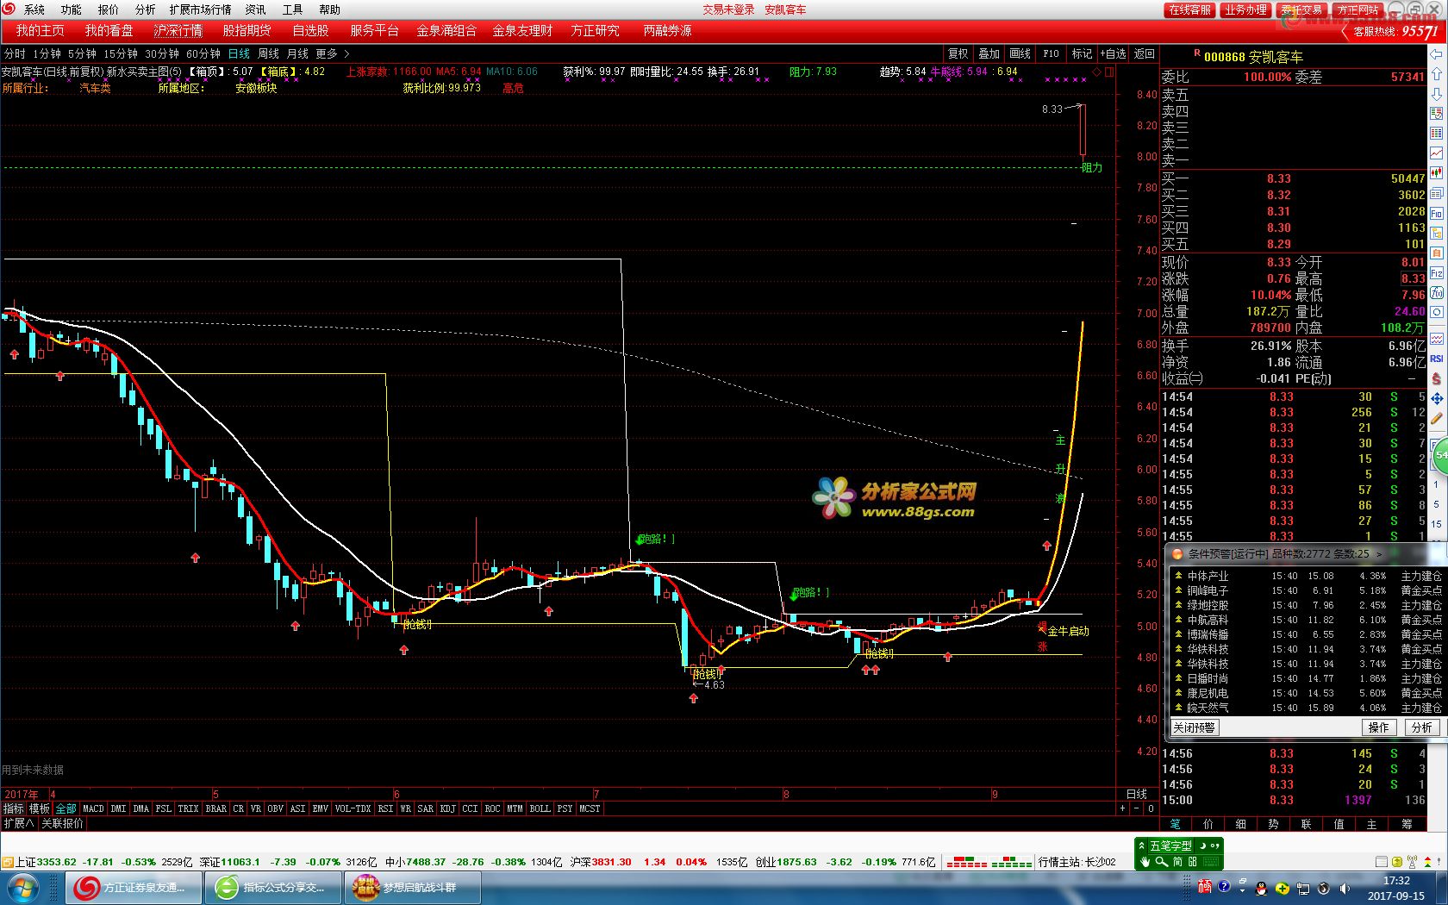Click the RSI indicator icon in sidebar

pyautogui.click(x=1436, y=358)
